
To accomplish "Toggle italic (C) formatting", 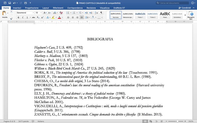I will 23,17.
